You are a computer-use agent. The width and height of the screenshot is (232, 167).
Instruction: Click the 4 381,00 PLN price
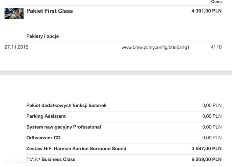206,11
